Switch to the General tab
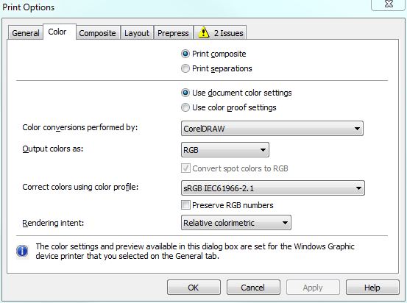Screen dimensions: 407x303 [x=26, y=33]
